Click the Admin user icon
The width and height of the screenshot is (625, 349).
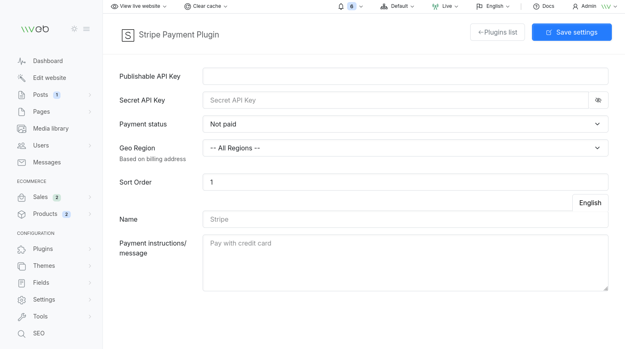[x=576, y=7]
